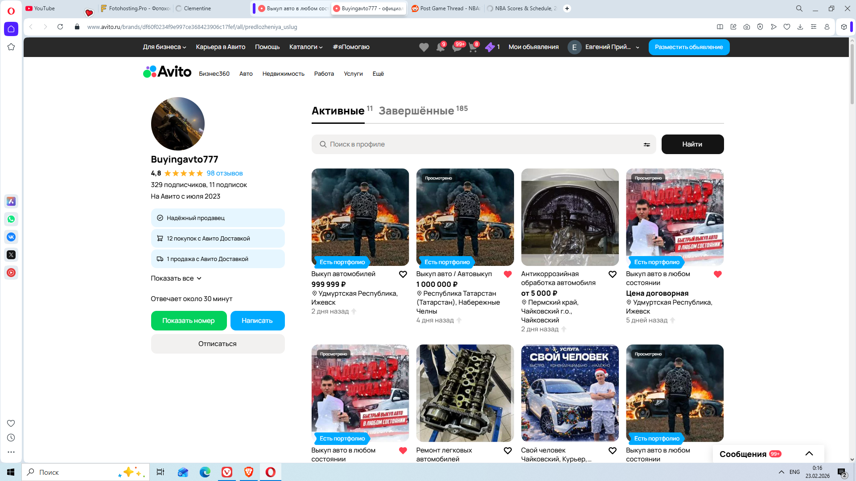Open Каталоги dropdown menu

(x=305, y=47)
